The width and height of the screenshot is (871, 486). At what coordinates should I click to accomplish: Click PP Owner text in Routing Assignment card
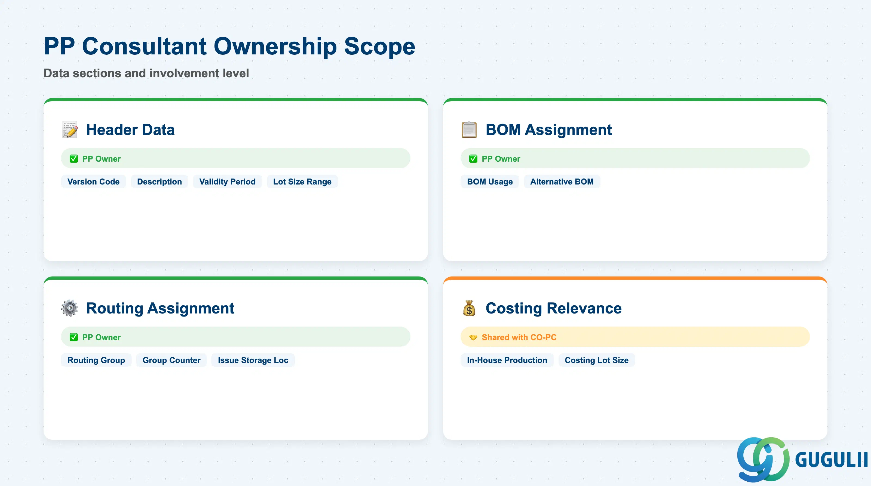102,337
